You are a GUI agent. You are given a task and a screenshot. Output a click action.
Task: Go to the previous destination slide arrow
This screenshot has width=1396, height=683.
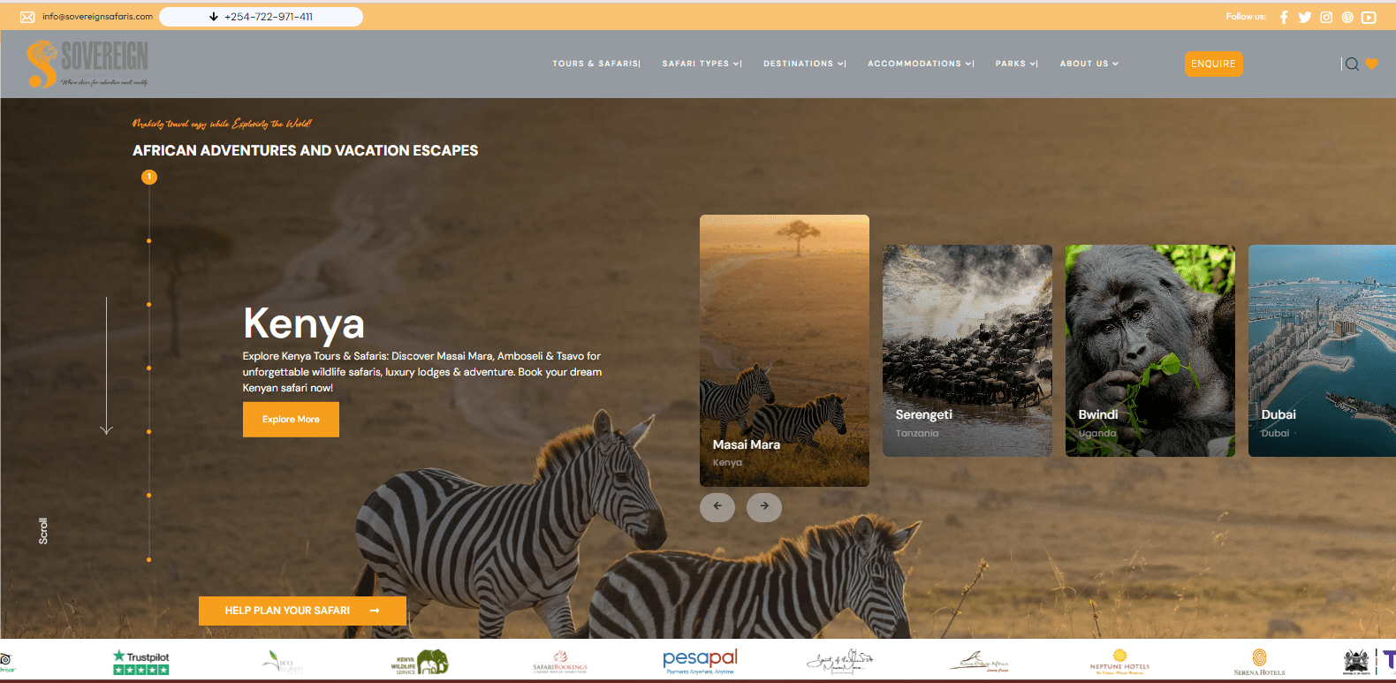click(x=717, y=506)
